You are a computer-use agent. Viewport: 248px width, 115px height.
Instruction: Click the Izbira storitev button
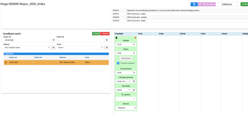tap(126, 58)
